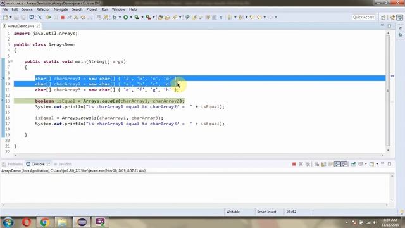The width and height of the screenshot is (405, 228).
Task: Click the red Terminate button in main toolbar
Action: 63,17
